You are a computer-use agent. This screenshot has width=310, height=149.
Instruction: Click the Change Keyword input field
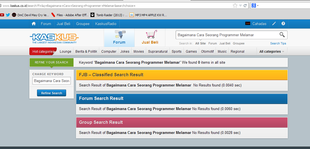[x=52, y=81]
